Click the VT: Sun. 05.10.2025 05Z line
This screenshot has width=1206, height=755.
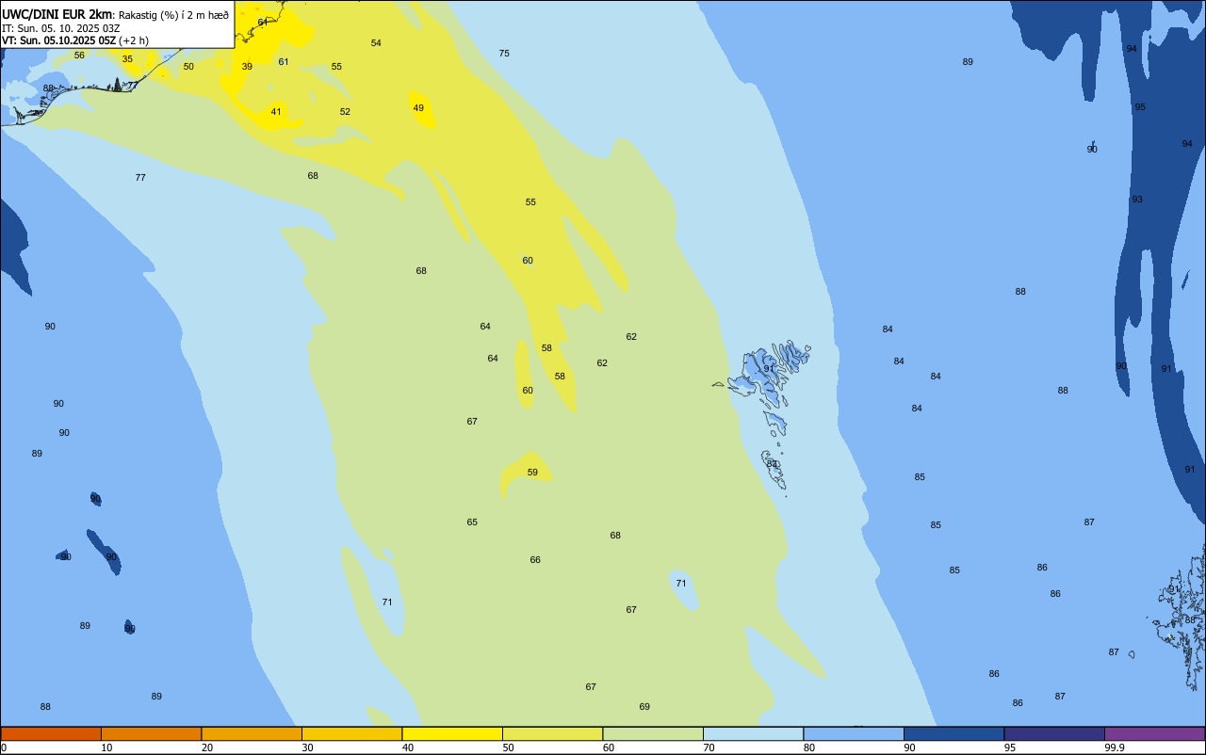[x=59, y=40]
